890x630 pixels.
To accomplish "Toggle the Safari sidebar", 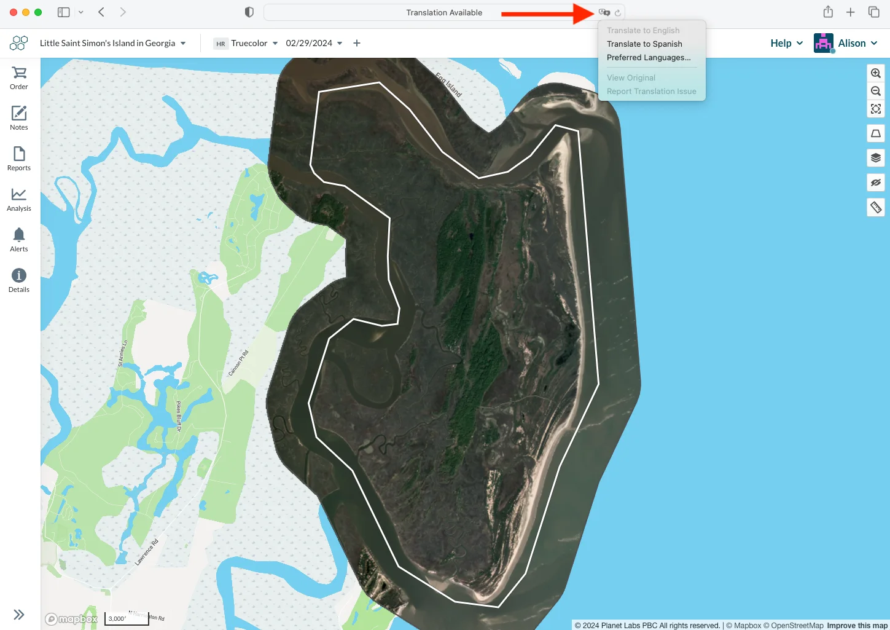I will coord(63,12).
